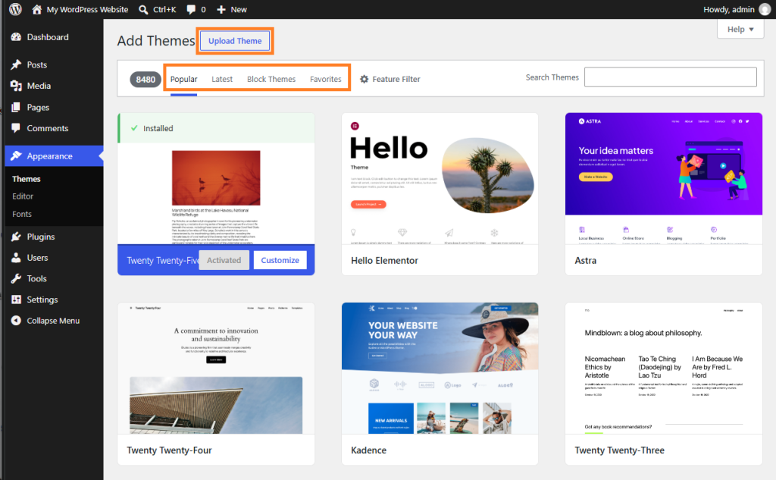Image resolution: width=776 pixels, height=480 pixels.
Task: Open the Help dropdown
Action: 740,30
